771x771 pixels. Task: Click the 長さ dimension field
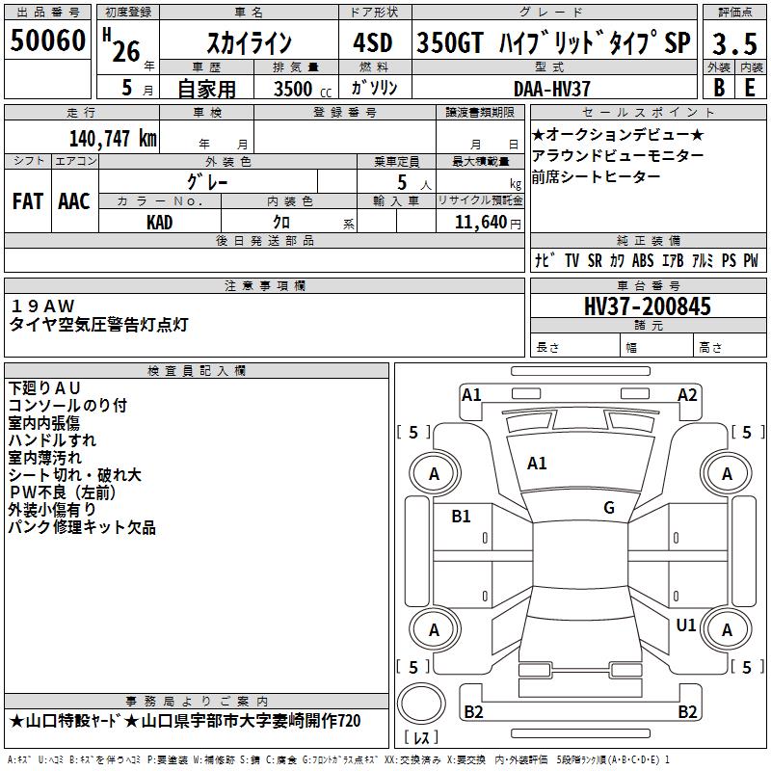[x=574, y=347]
